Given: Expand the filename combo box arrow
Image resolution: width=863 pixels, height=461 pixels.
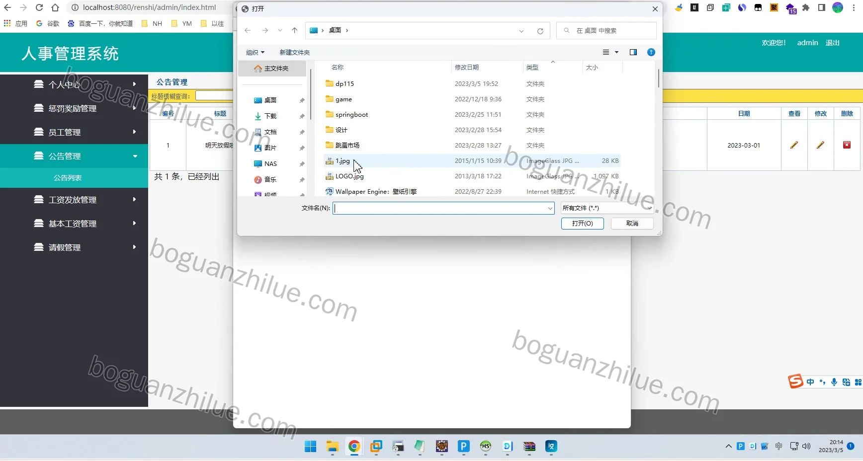Looking at the screenshot, I should 550,208.
